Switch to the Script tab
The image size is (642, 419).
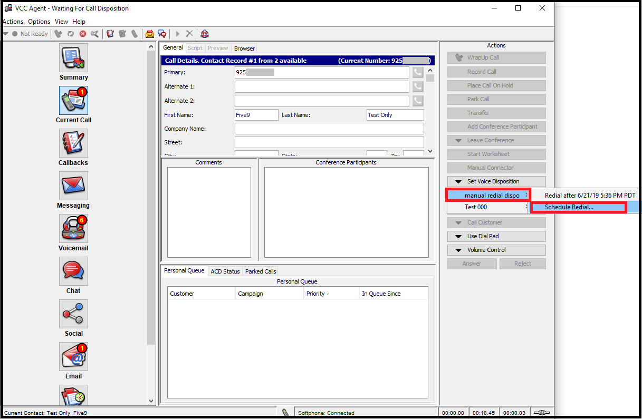(195, 48)
